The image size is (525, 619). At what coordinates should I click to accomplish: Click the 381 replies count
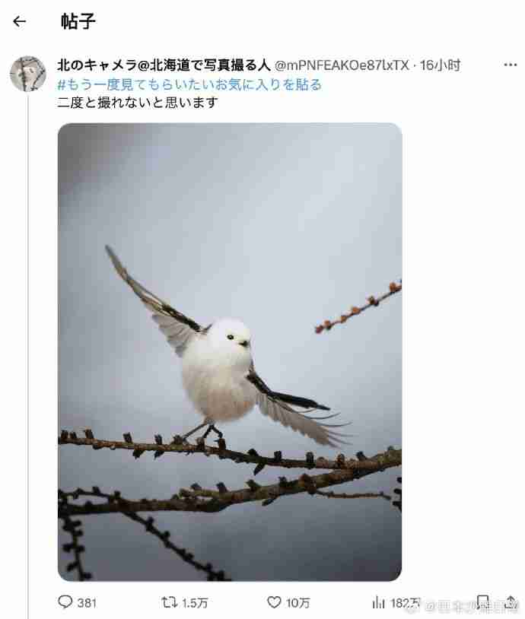point(87,603)
